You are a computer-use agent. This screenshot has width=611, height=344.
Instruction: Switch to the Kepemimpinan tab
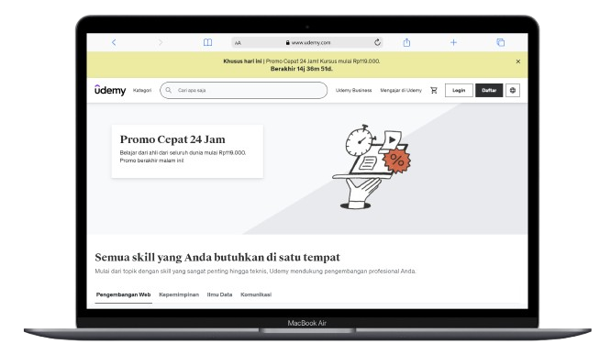(179, 294)
